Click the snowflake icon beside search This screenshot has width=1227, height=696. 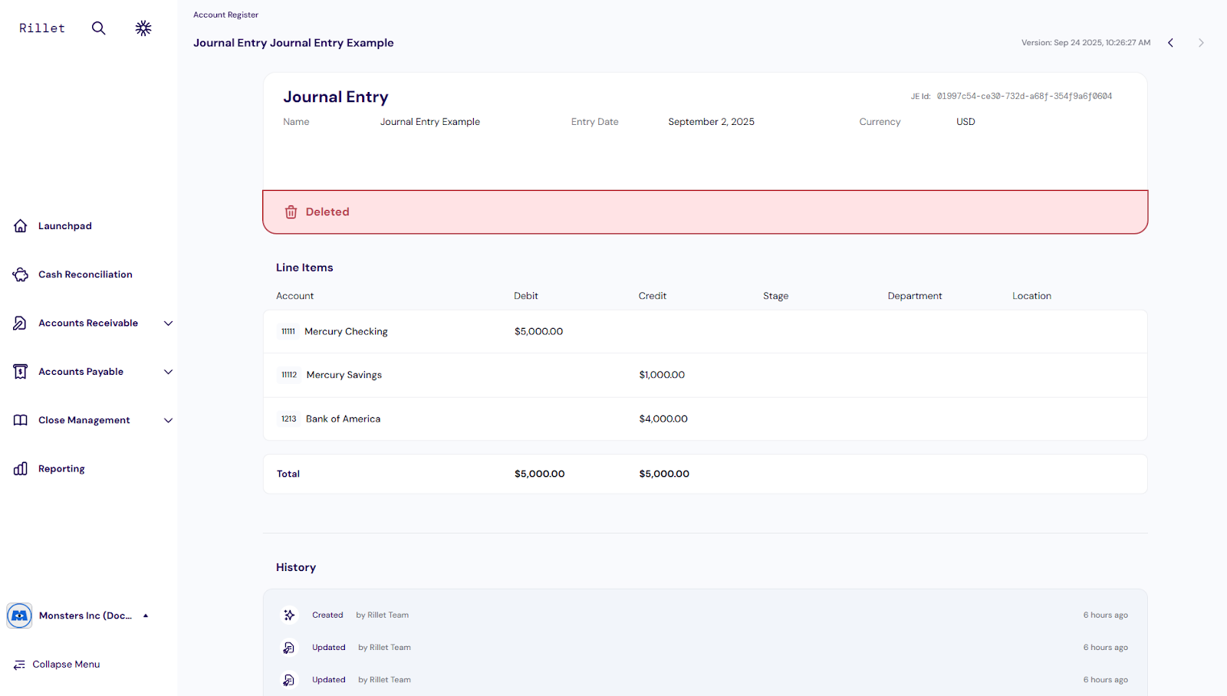143,28
